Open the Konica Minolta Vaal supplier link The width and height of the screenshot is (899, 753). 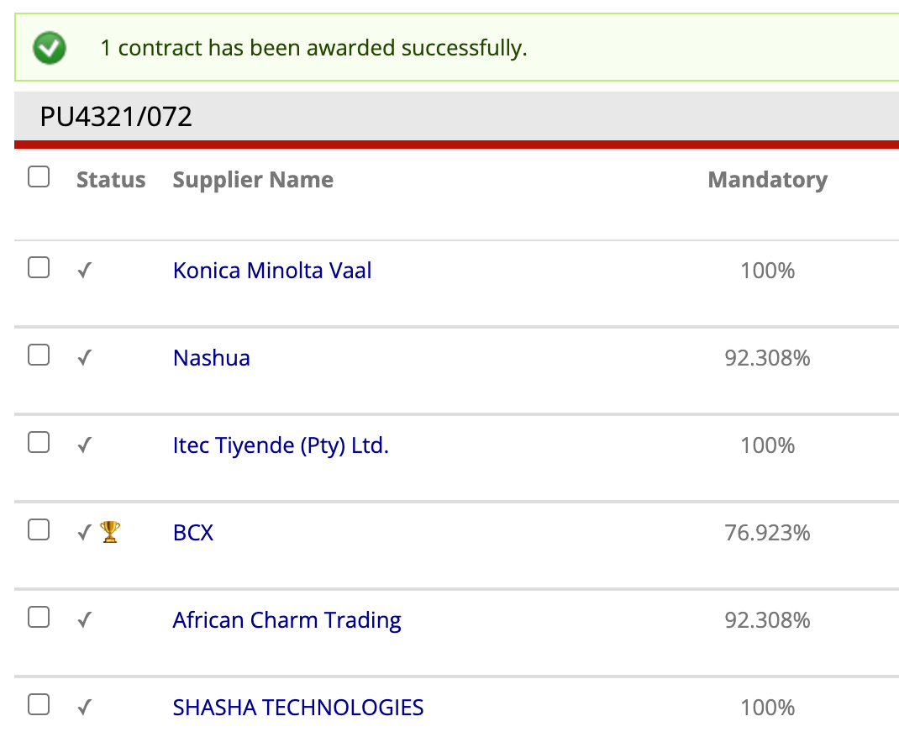[x=272, y=271]
